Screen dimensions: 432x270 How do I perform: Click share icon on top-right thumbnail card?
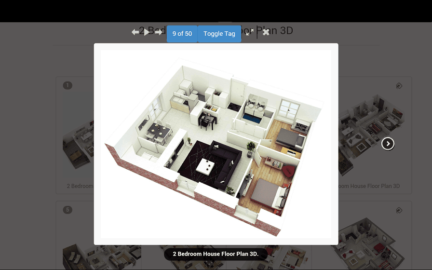pos(399,86)
